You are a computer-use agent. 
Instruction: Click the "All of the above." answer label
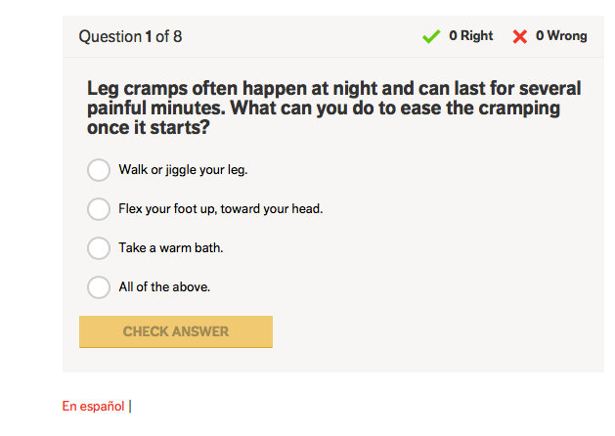[x=164, y=287]
